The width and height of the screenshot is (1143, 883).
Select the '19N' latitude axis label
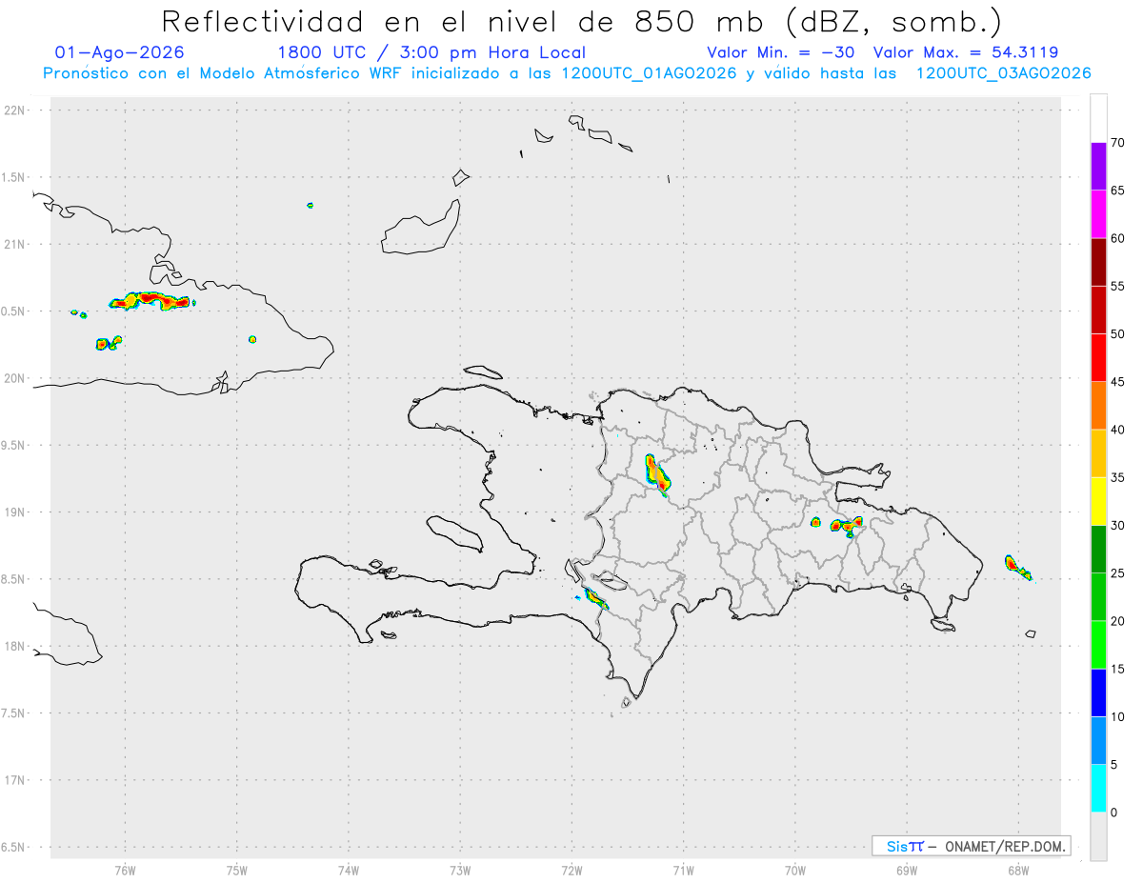click(x=15, y=512)
